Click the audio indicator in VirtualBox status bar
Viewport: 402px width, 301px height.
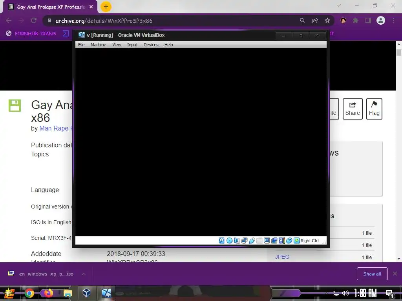pyautogui.click(x=237, y=241)
